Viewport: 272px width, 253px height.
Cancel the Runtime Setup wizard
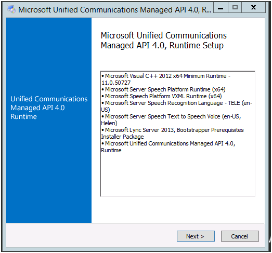click(x=240, y=236)
